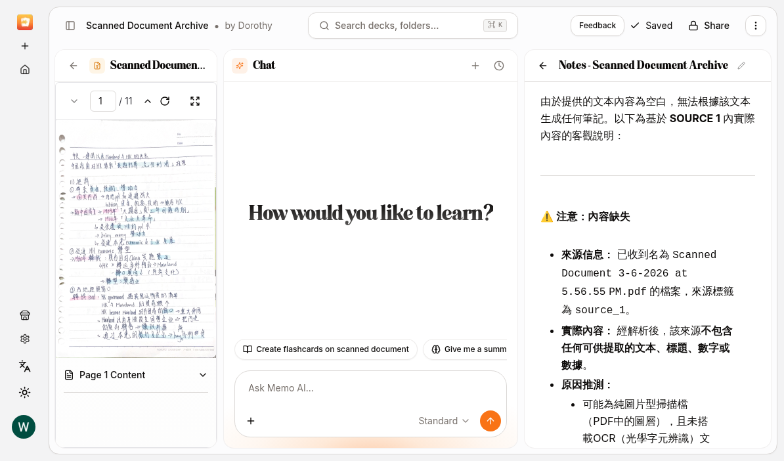Click the Feedback button

[597, 26]
